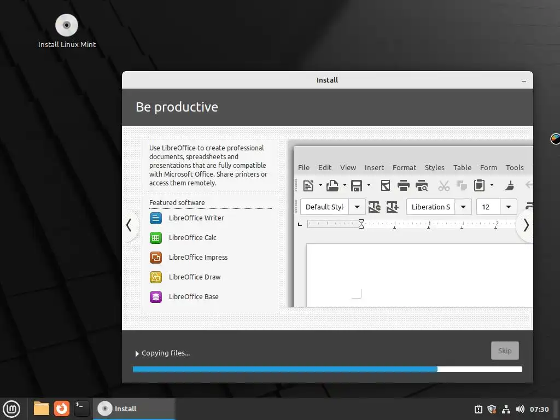
Task: Click the shield update tray icon
Action: click(492, 409)
